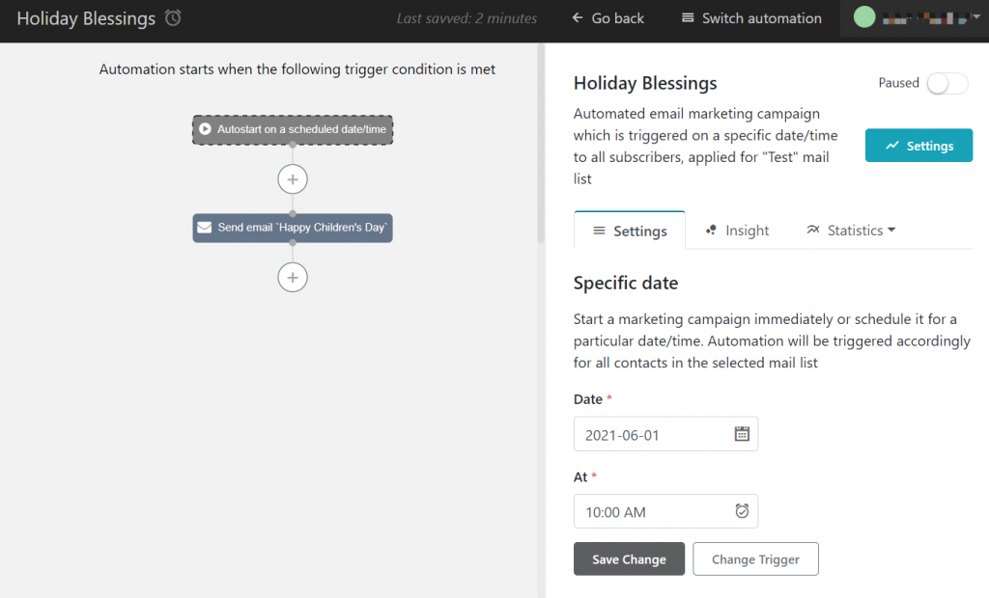Screen dimensions: 989x598
Task: Select the play icon on the Autostart trigger node
Action: [x=206, y=129]
